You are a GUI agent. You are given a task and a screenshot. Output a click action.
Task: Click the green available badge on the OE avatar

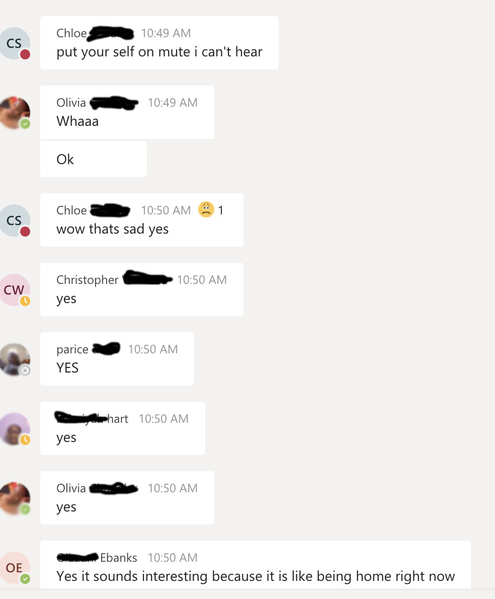[x=25, y=579]
